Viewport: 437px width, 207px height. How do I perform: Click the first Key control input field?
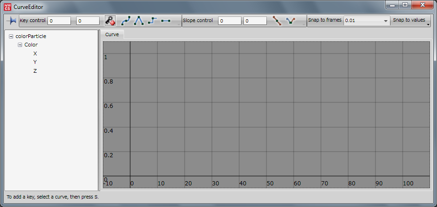pyautogui.click(x=59, y=21)
